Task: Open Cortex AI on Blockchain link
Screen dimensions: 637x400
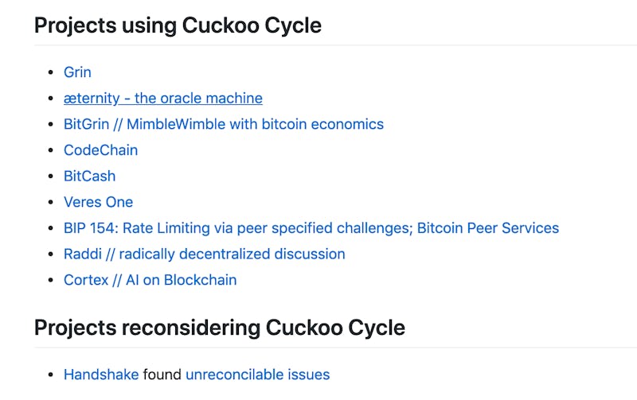Action: click(150, 280)
